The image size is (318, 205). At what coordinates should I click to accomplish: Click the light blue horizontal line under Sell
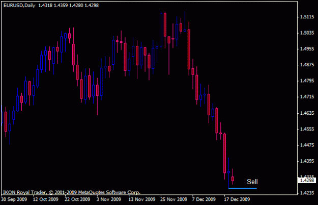(243, 189)
